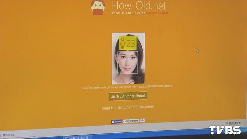This screenshot has width=247, height=139.
Task: Click the analyzed woman photo thumbnail
Action: (128, 58)
